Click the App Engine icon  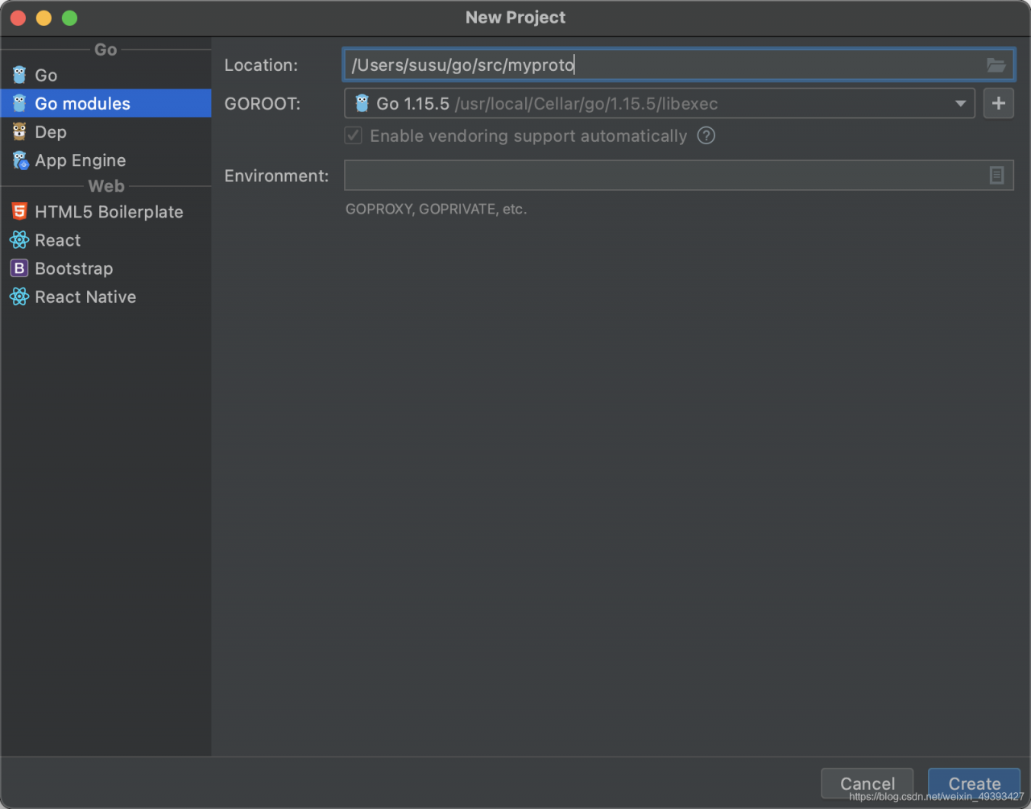click(20, 160)
